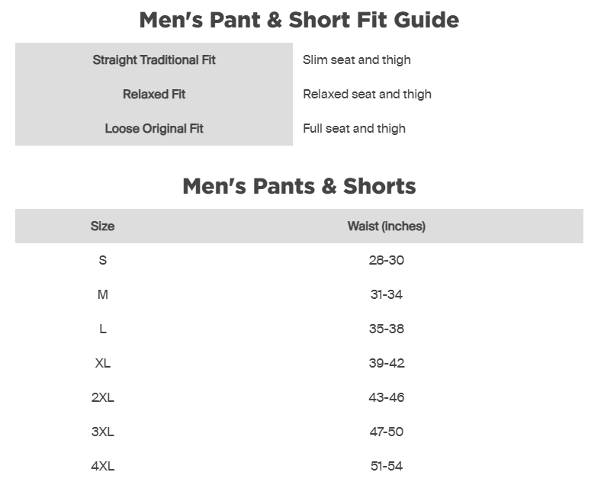Screen dimensions: 604x501
Task: Click the Slim seat and thigh description
Action: 356,59
